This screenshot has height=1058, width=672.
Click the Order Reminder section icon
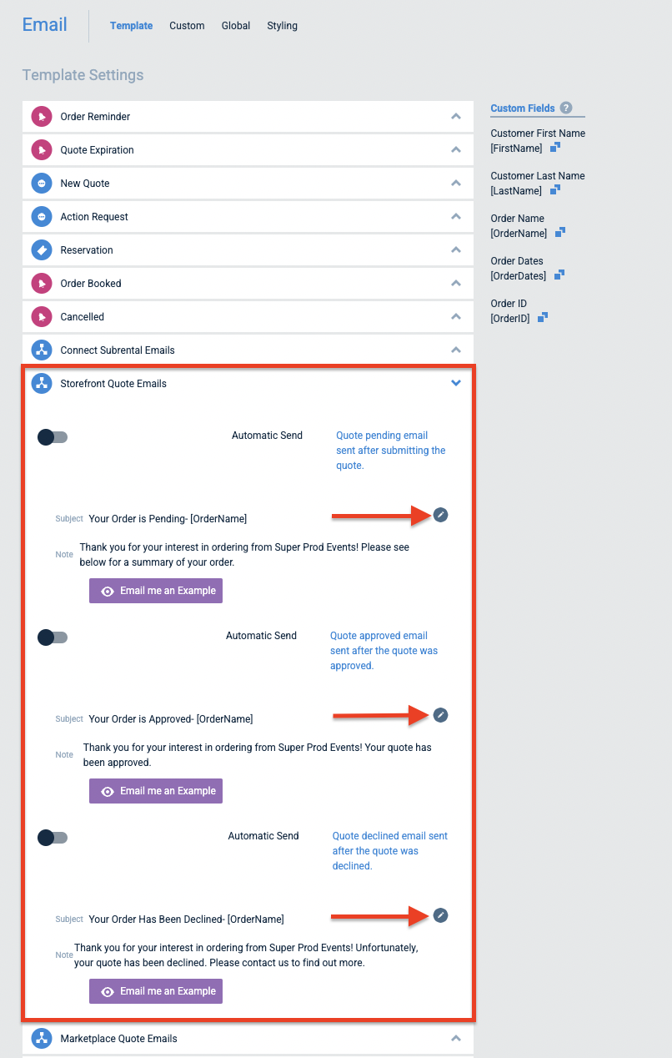42,116
